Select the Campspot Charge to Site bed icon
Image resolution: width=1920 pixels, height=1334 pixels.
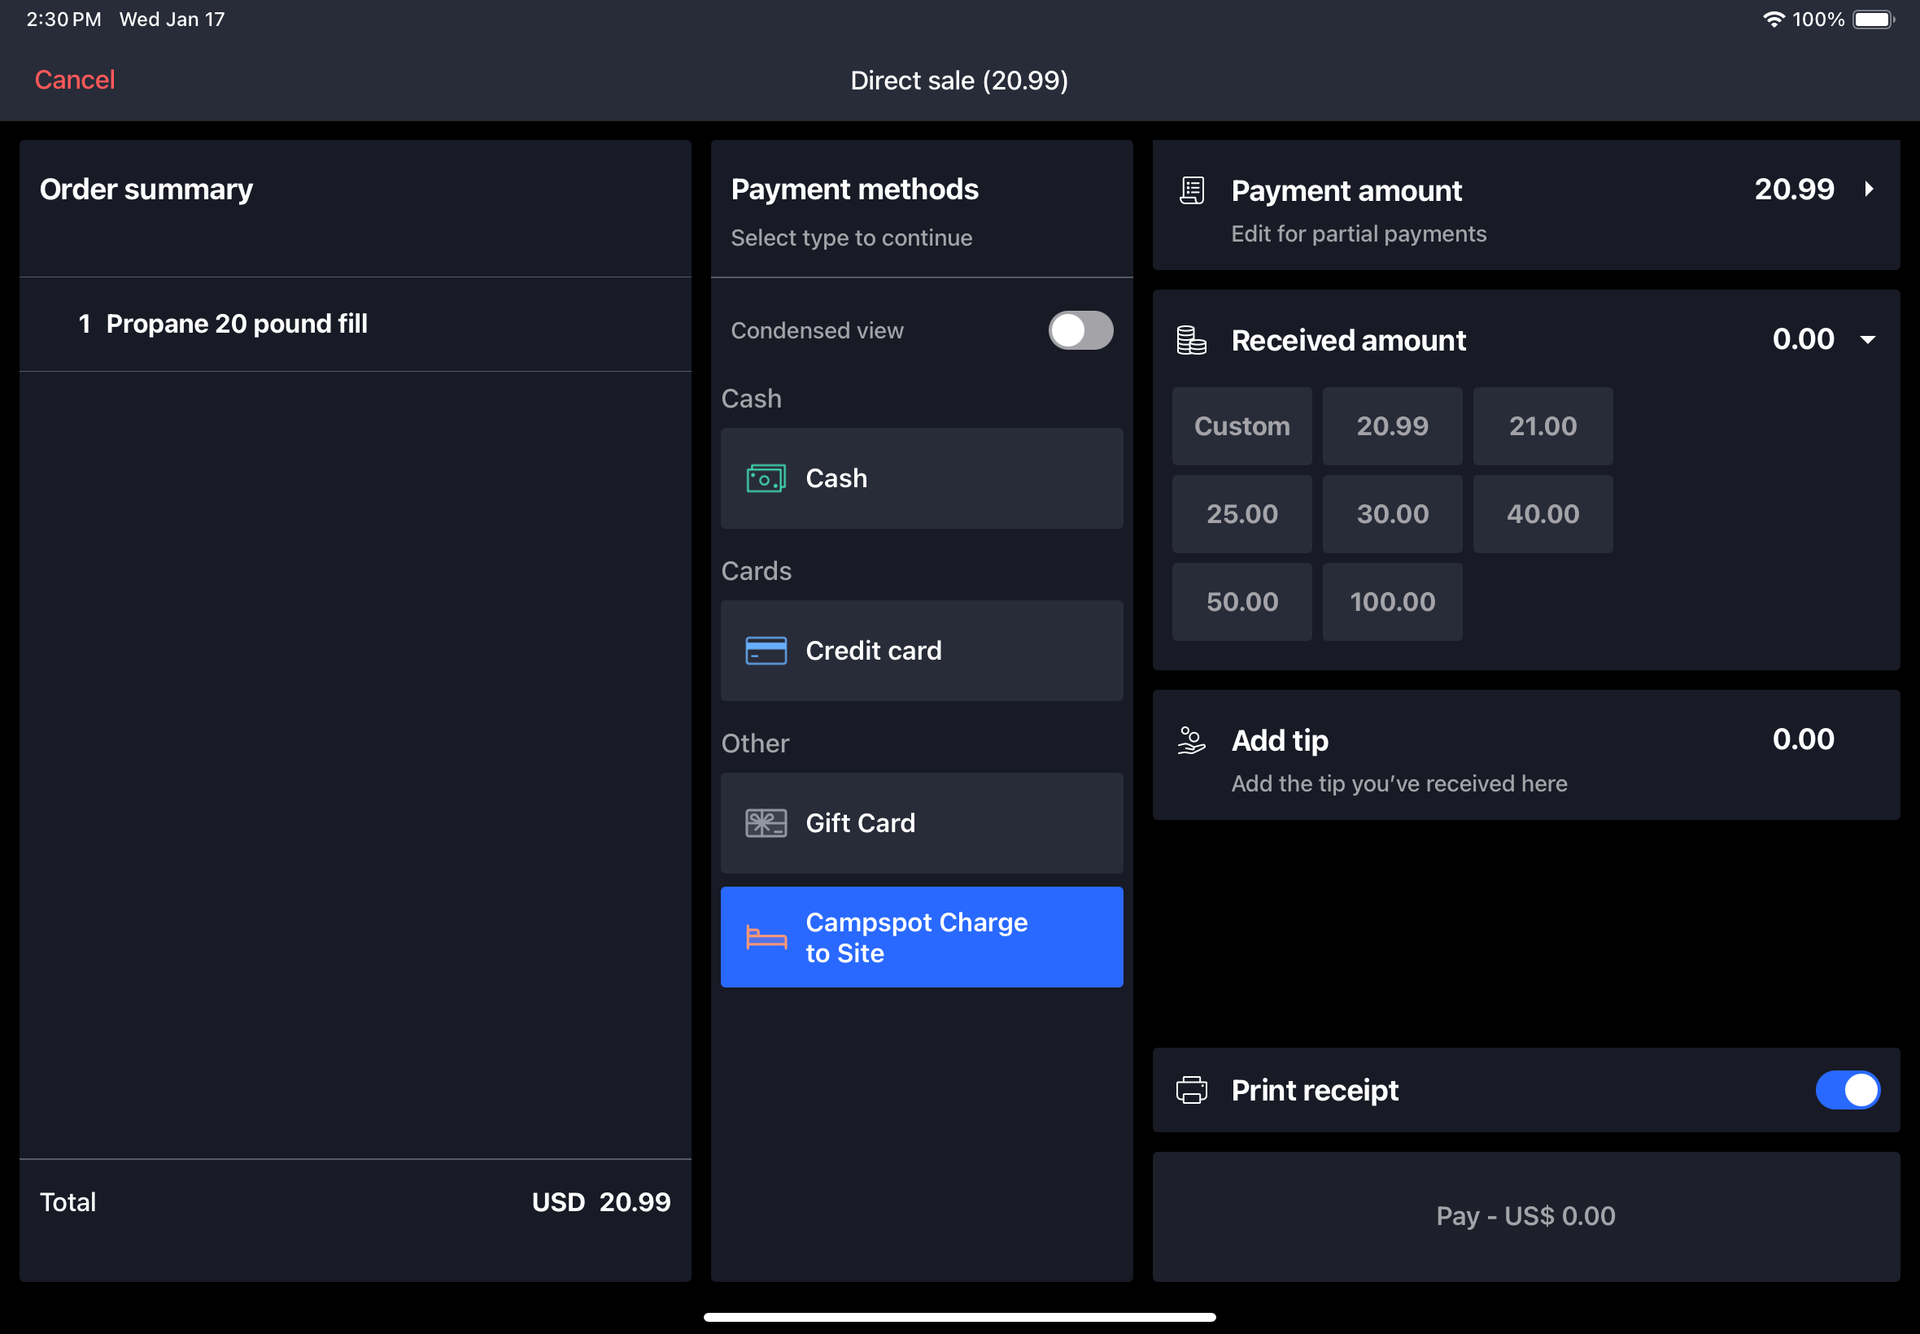[x=766, y=937]
